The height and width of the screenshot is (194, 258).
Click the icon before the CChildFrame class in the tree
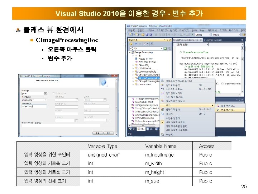136,68
